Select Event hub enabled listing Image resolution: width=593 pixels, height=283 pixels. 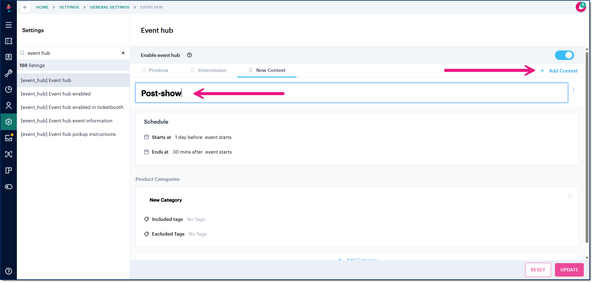tap(73, 94)
